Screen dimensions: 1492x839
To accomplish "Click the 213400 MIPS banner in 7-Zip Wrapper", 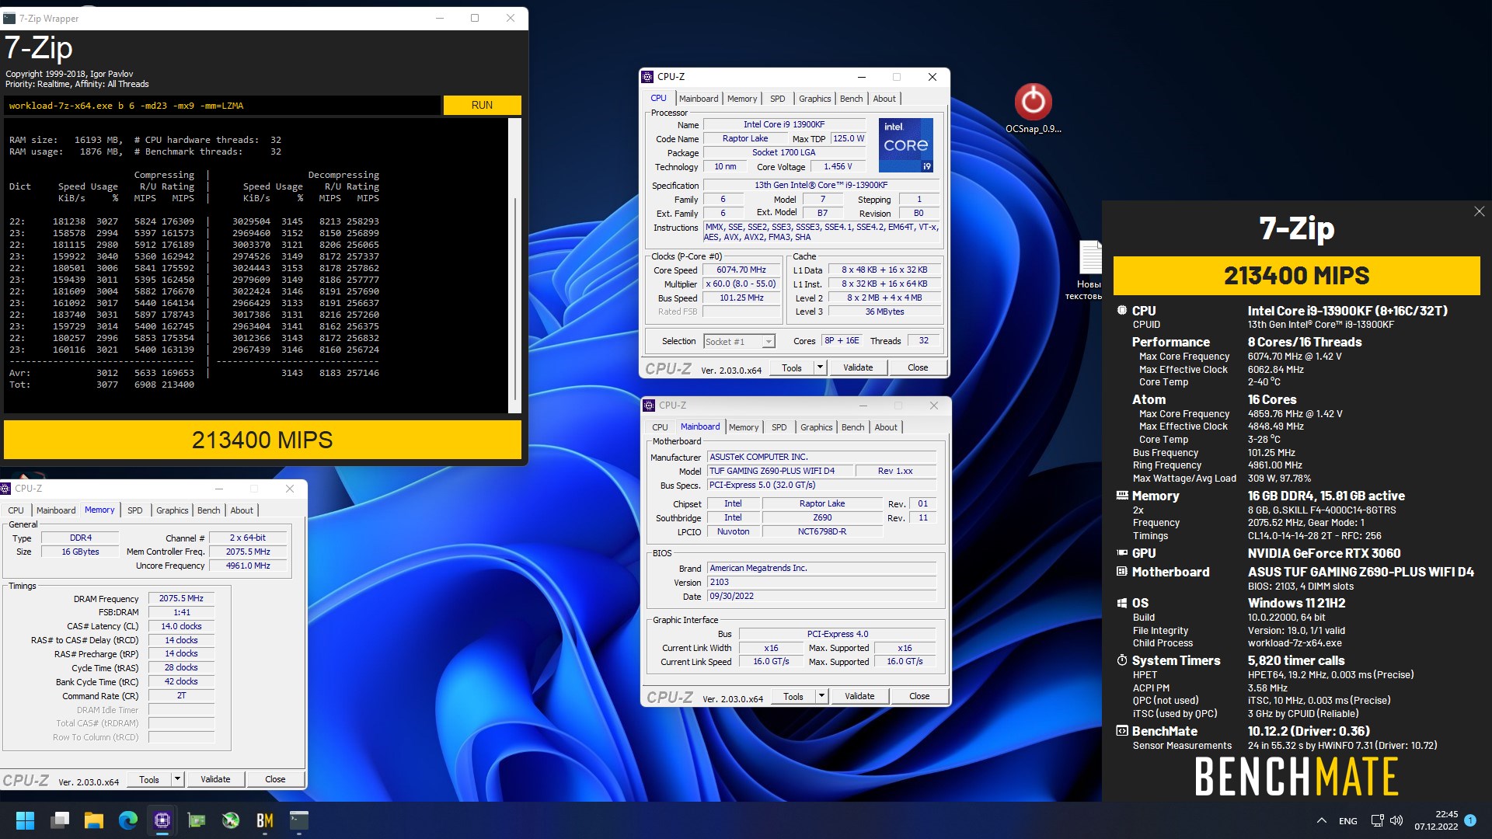I will (263, 440).
